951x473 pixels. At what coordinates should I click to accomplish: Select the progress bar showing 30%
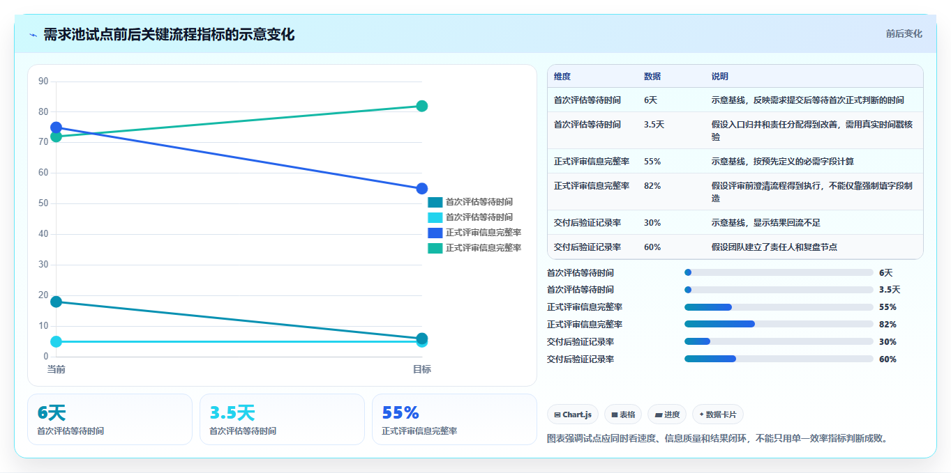point(779,341)
